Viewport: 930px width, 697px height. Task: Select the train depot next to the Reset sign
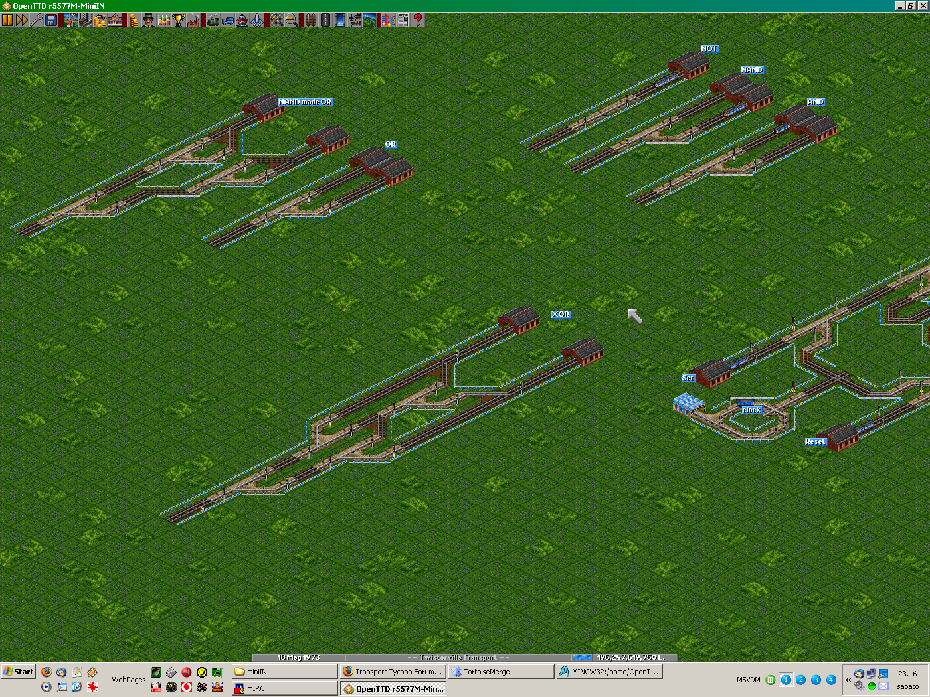coord(838,437)
